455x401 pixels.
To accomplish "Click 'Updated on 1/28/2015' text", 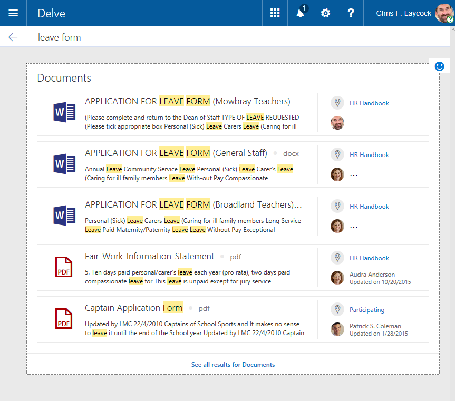I will click(379, 334).
